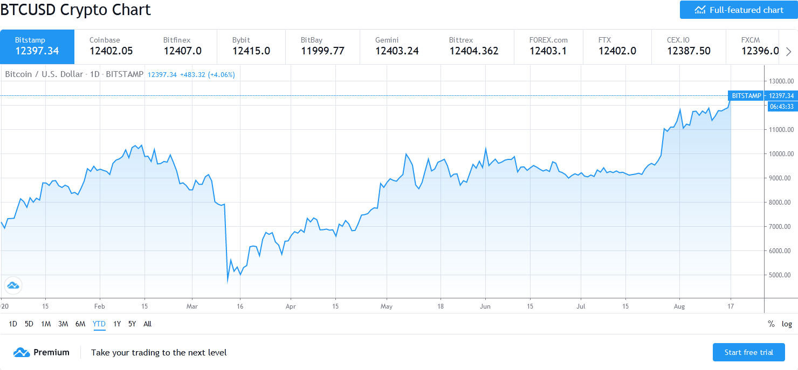
Task: Click the +483.32 (+4.06%) change value
Action: 207,75
